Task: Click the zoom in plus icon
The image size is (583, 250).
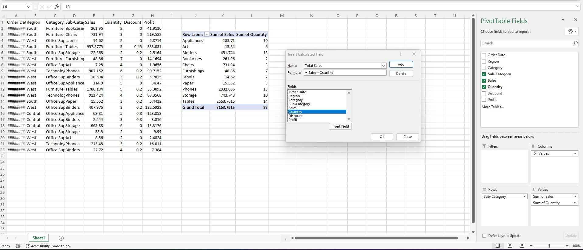Action: tap(567, 246)
